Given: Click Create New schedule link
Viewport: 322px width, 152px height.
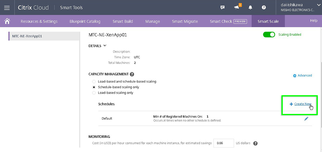Looking at the screenshot, I should tap(302, 104).
